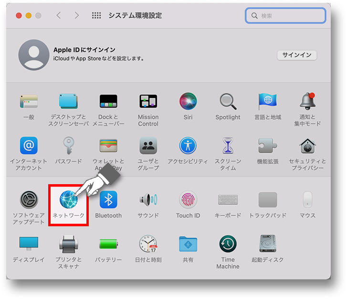This screenshot has height=299, width=347.
Task: Open 機能拡張 preferences
Action: click(x=268, y=145)
